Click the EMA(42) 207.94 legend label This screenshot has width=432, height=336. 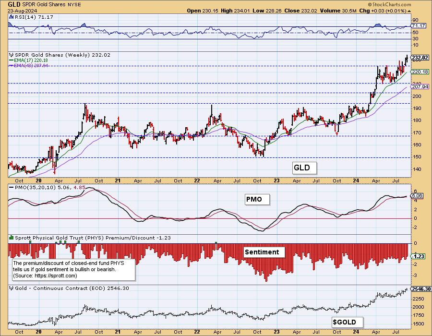(x=31, y=66)
